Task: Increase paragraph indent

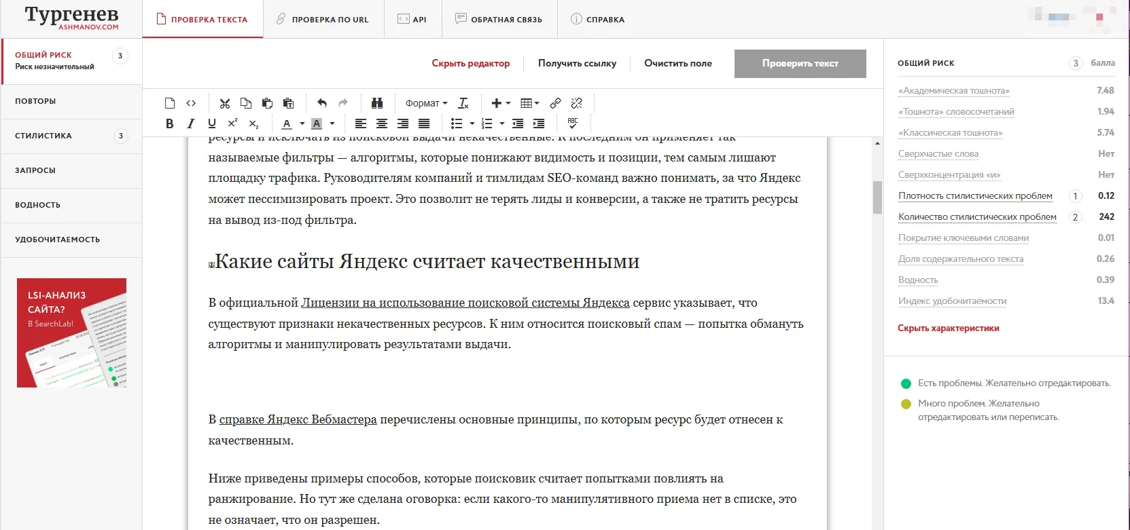Action: click(539, 124)
